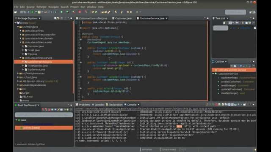Open the Navigate menu

(x=54, y=7)
